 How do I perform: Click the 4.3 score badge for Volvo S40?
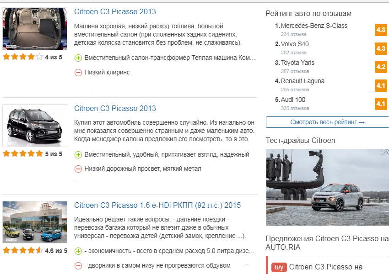381,48
